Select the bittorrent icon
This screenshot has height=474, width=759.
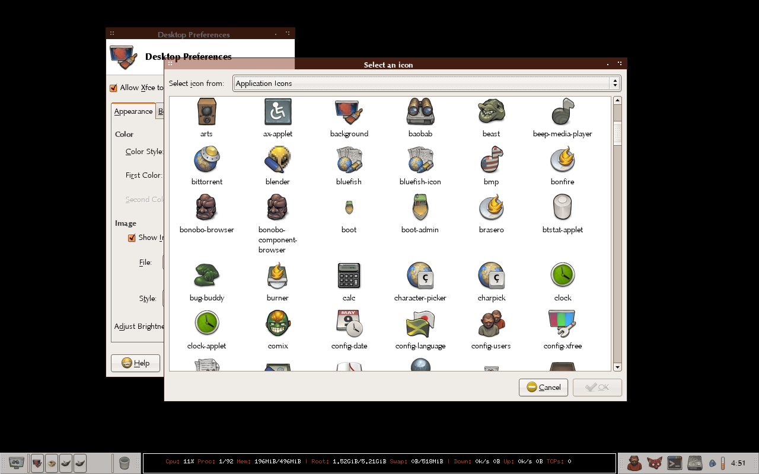click(206, 159)
